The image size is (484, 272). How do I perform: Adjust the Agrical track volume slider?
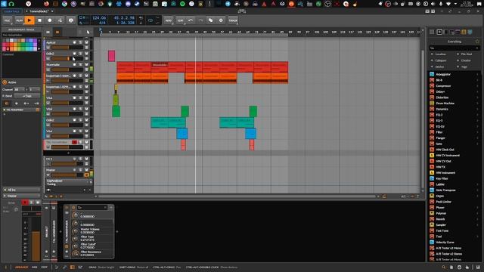pos(67,48)
